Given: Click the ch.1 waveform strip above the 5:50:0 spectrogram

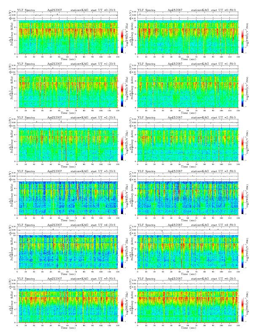Looking at the screenshot, I should [67, 284].
